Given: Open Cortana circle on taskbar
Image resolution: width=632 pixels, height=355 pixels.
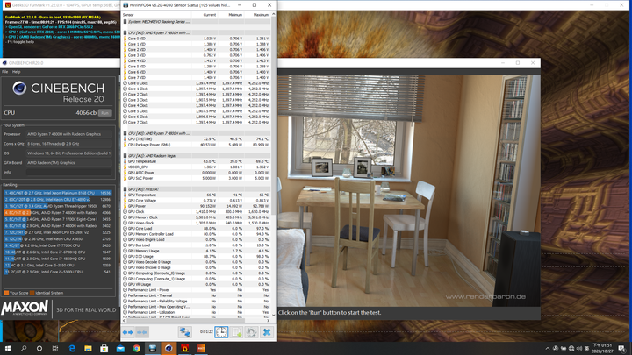Looking at the screenshot, I should 39,348.
